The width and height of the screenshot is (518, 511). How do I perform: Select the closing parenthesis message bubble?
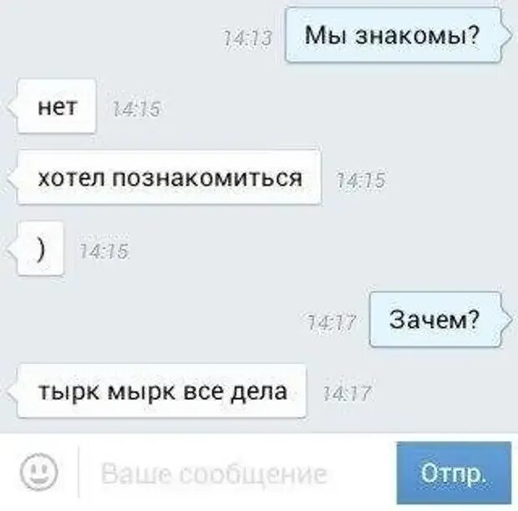tap(41, 249)
